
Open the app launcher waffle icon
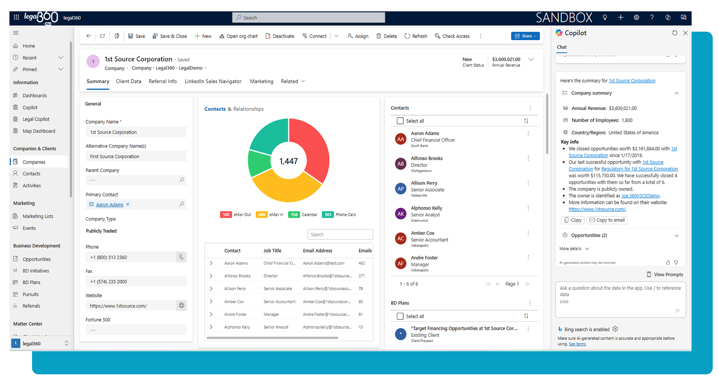coord(16,17)
